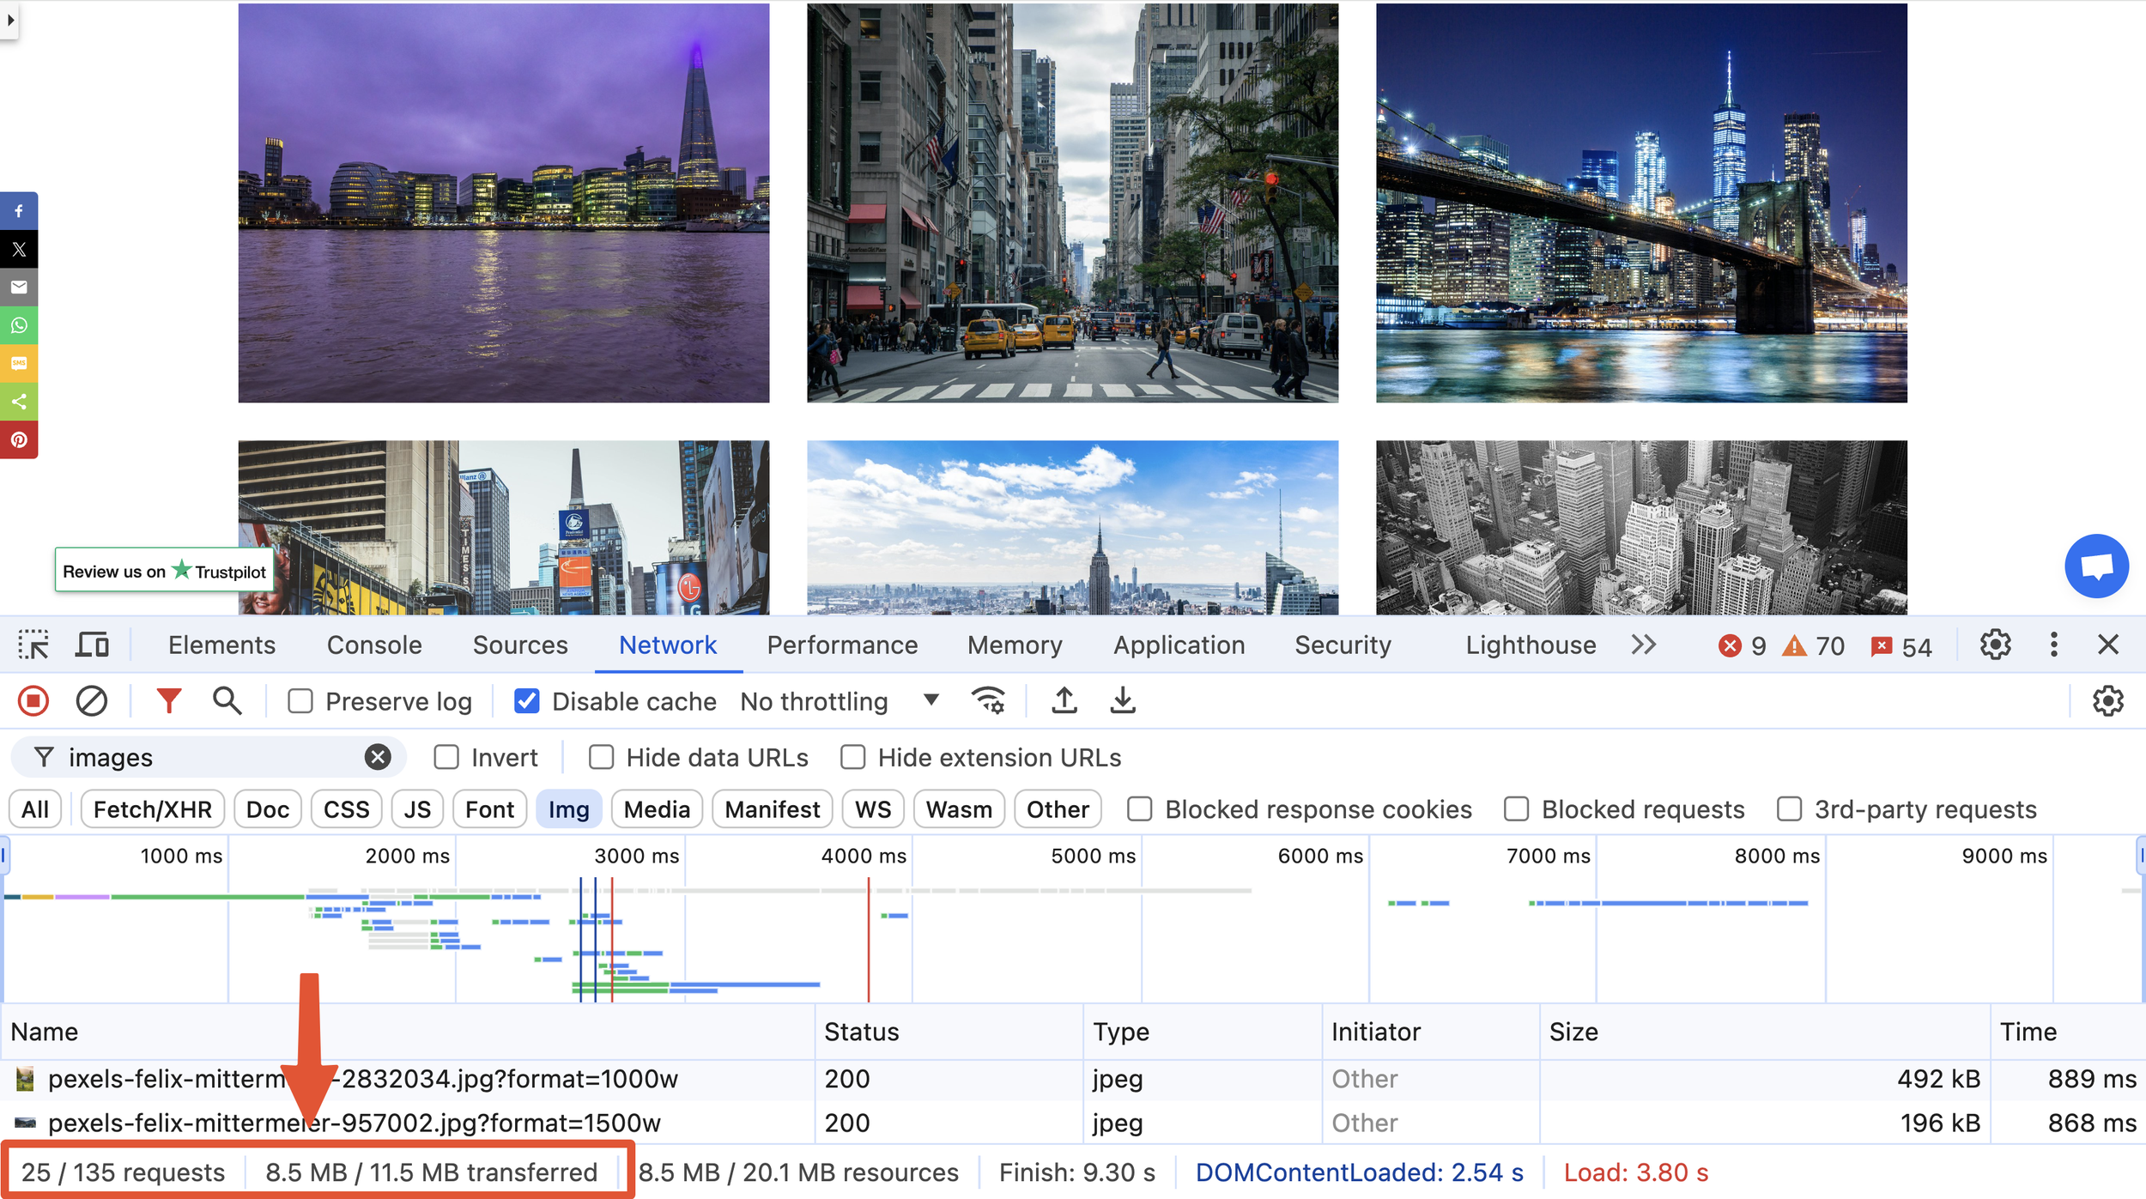Share page via email sidebar icon
Image resolution: width=2146 pixels, height=1199 pixels.
[x=19, y=288]
